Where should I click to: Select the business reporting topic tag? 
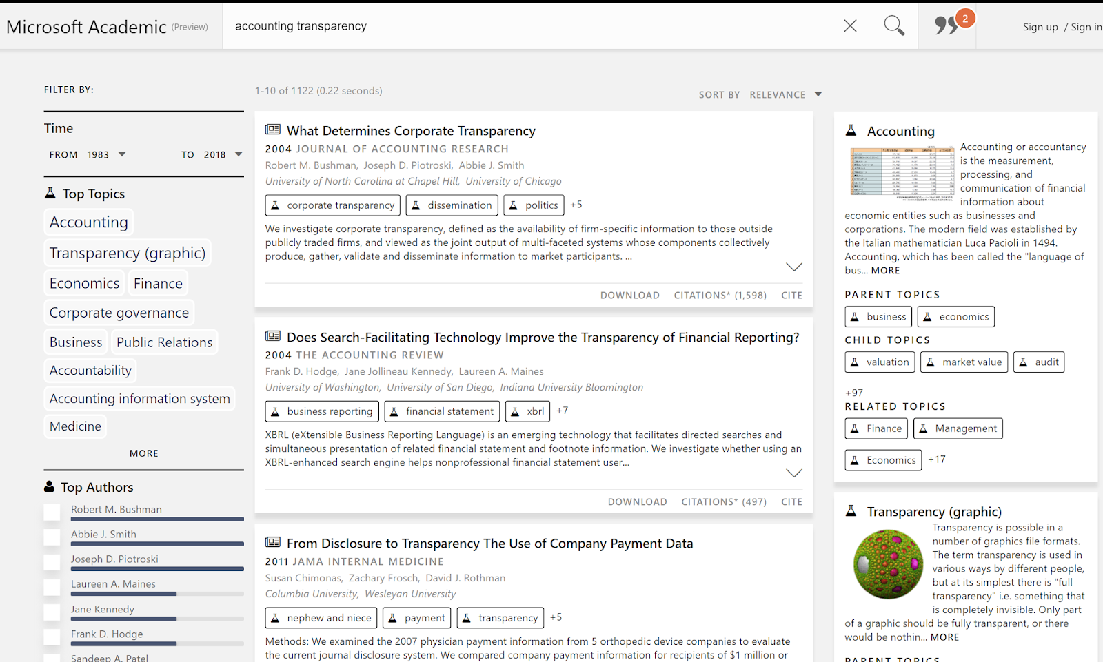[x=322, y=411]
